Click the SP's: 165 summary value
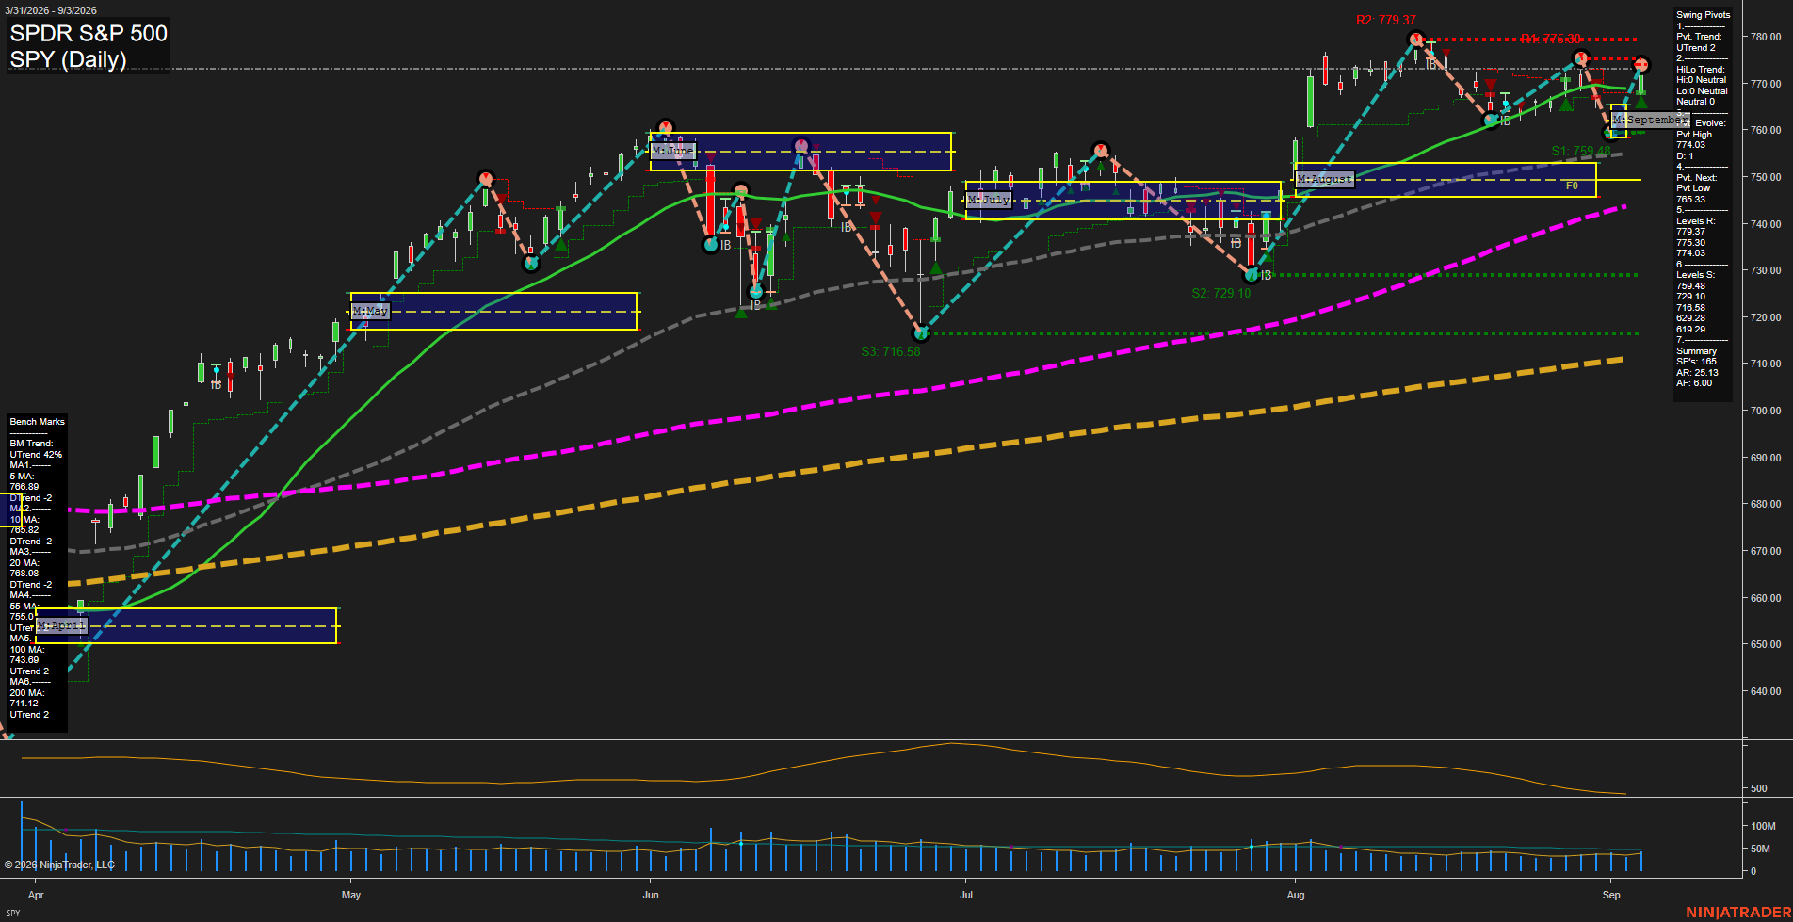Viewport: 1793px width, 922px height. [x=1696, y=362]
